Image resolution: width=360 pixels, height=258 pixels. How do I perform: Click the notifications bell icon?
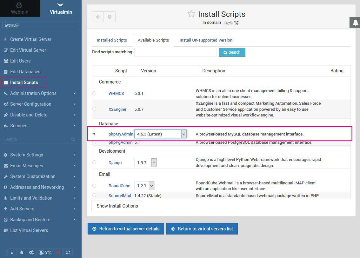pyautogui.click(x=355, y=22)
